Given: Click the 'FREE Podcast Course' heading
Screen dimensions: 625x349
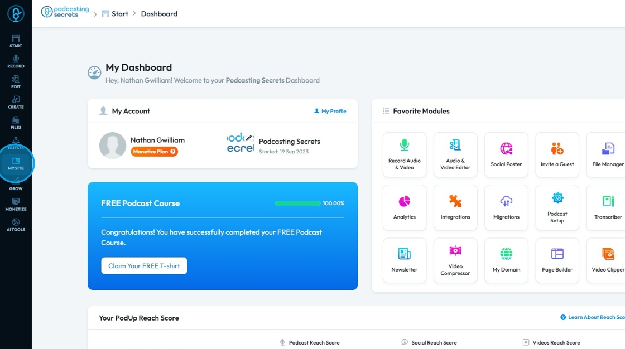Looking at the screenshot, I should (x=140, y=203).
